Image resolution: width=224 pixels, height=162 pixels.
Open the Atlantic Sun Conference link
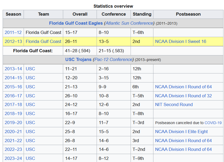pyautogui.click(x=129, y=23)
